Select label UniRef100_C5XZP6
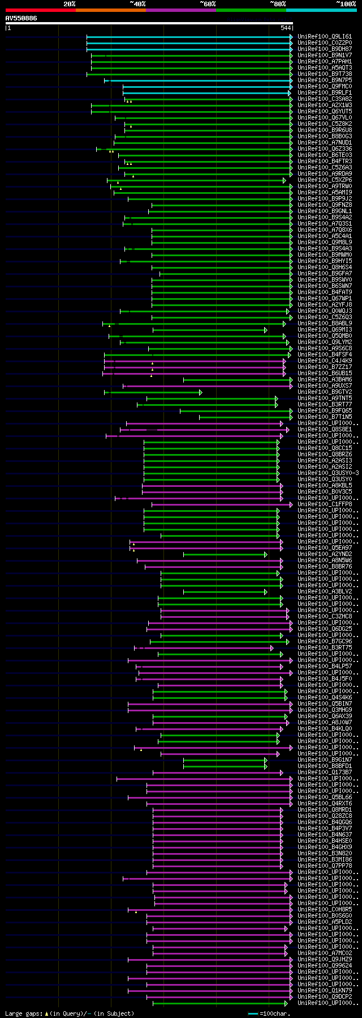Viewport: 362px width, 1018px height. coord(325,180)
